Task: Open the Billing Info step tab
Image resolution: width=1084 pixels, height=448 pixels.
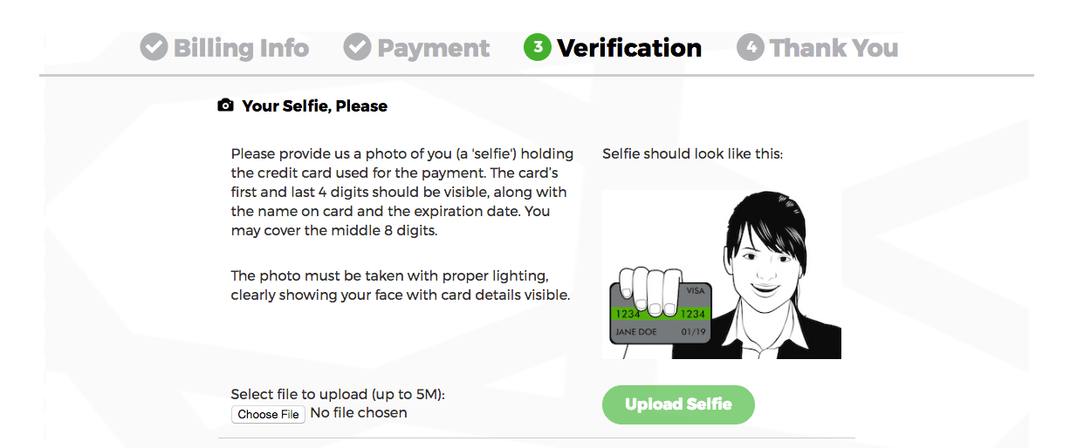Action: pyautogui.click(x=241, y=47)
